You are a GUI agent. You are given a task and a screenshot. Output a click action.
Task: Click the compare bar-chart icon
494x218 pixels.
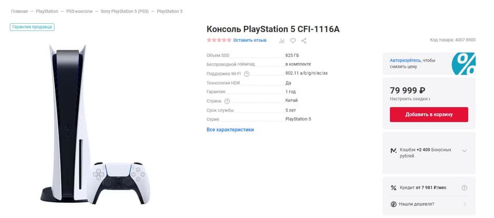(x=282, y=41)
